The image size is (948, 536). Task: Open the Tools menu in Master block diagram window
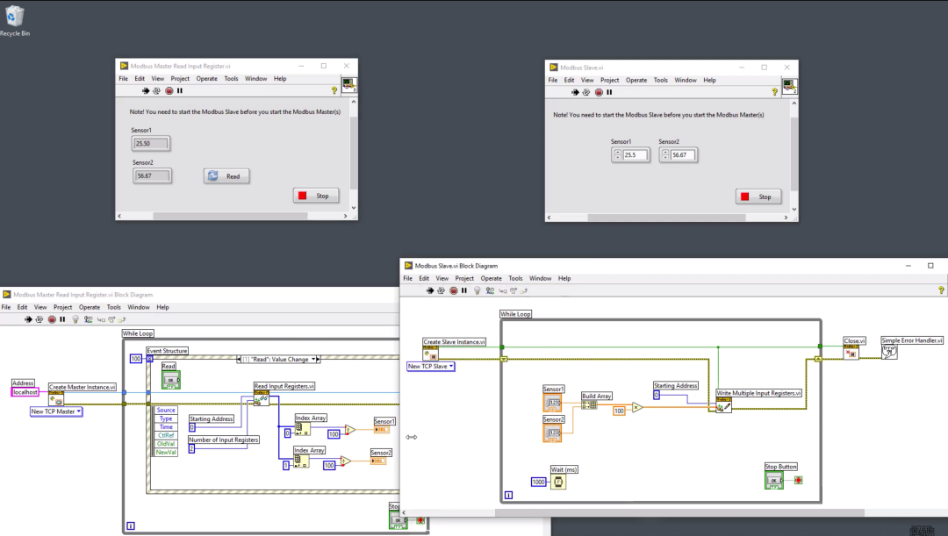(x=113, y=307)
